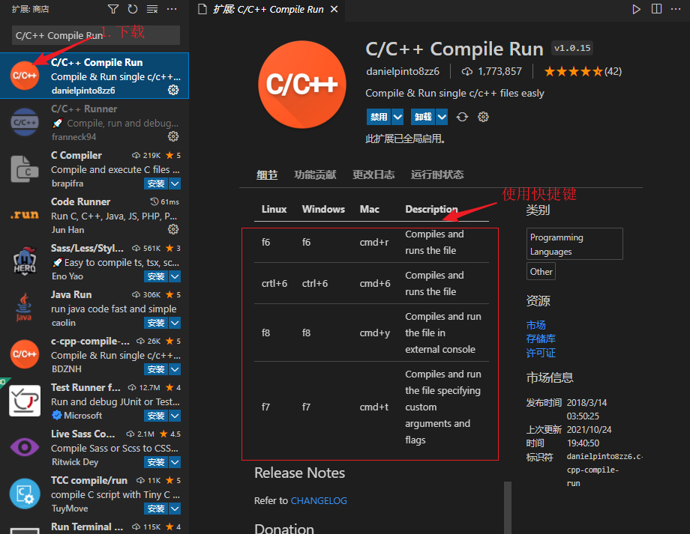Install the Java Run extension
Image resolution: width=690 pixels, height=534 pixels.
[156, 323]
